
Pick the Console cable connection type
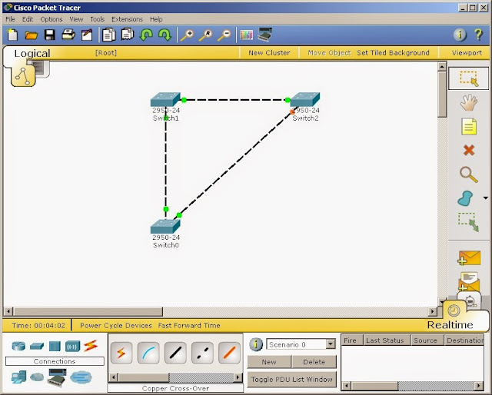pyautogui.click(x=148, y=353)
